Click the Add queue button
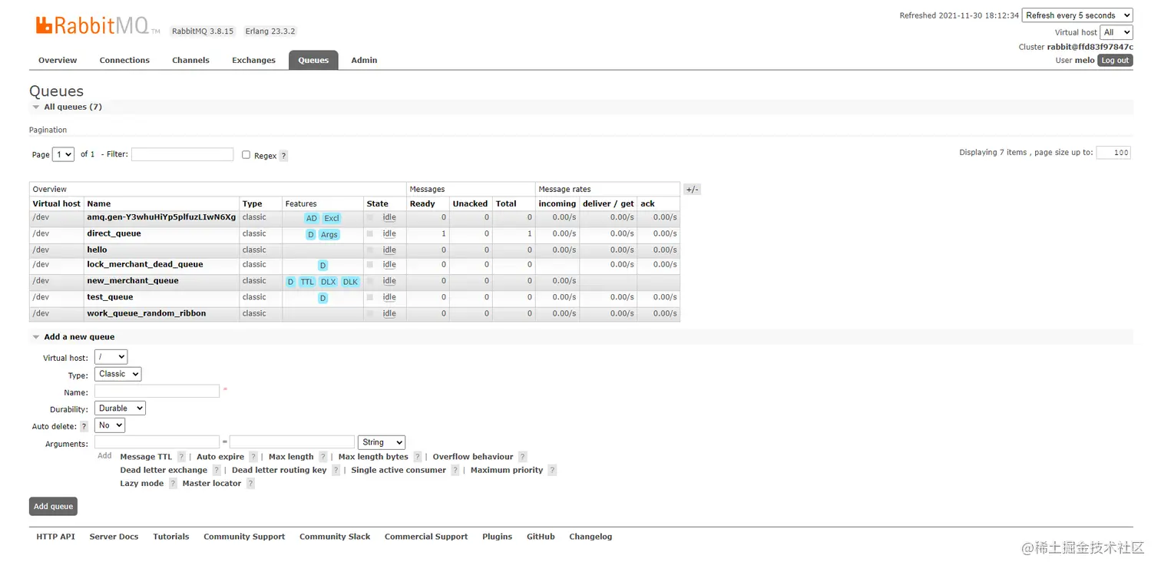 53,507
